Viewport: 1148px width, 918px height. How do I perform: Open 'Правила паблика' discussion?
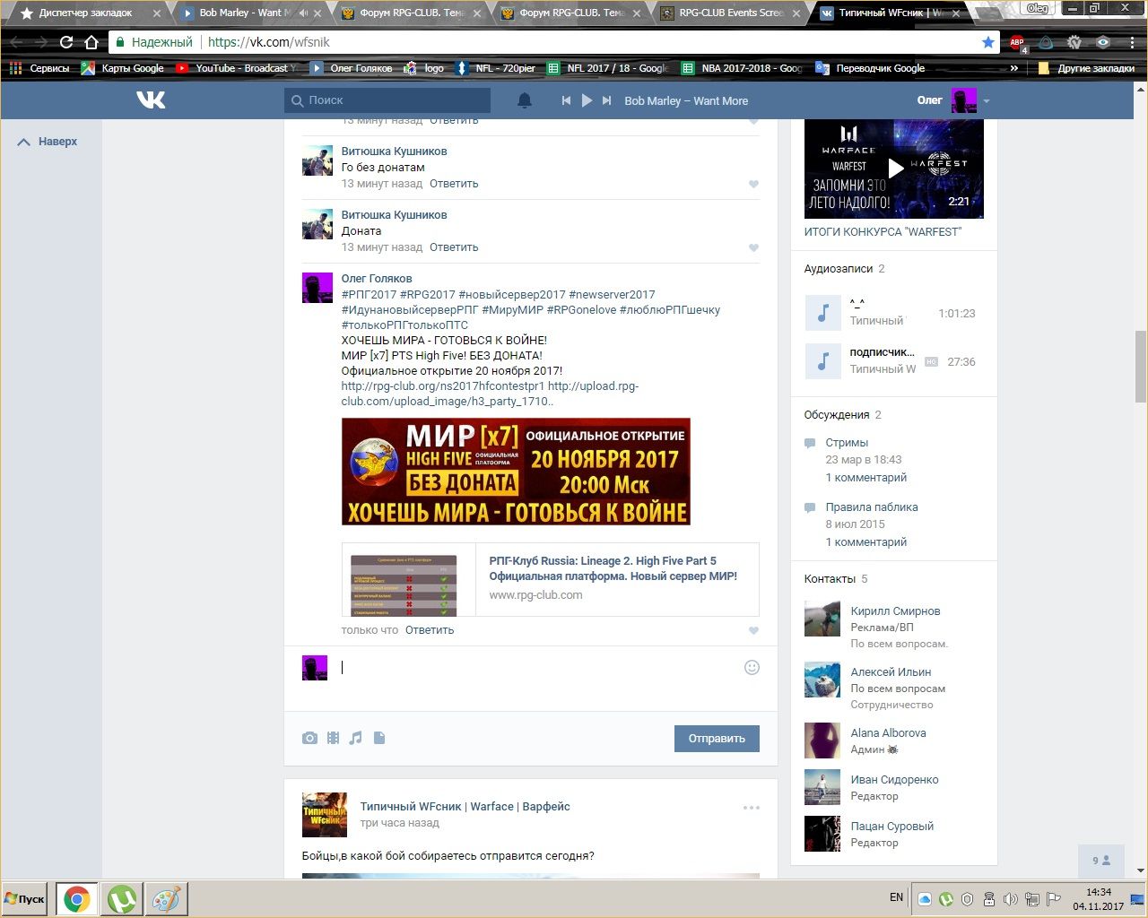point(872,507)
